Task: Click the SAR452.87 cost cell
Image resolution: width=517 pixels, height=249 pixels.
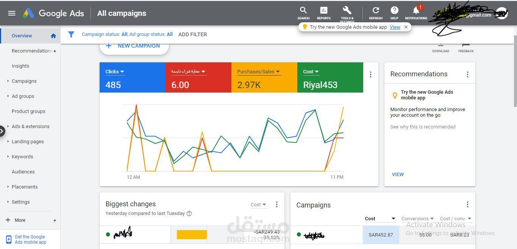Action: pyautogui.click(x=381, y=235)
